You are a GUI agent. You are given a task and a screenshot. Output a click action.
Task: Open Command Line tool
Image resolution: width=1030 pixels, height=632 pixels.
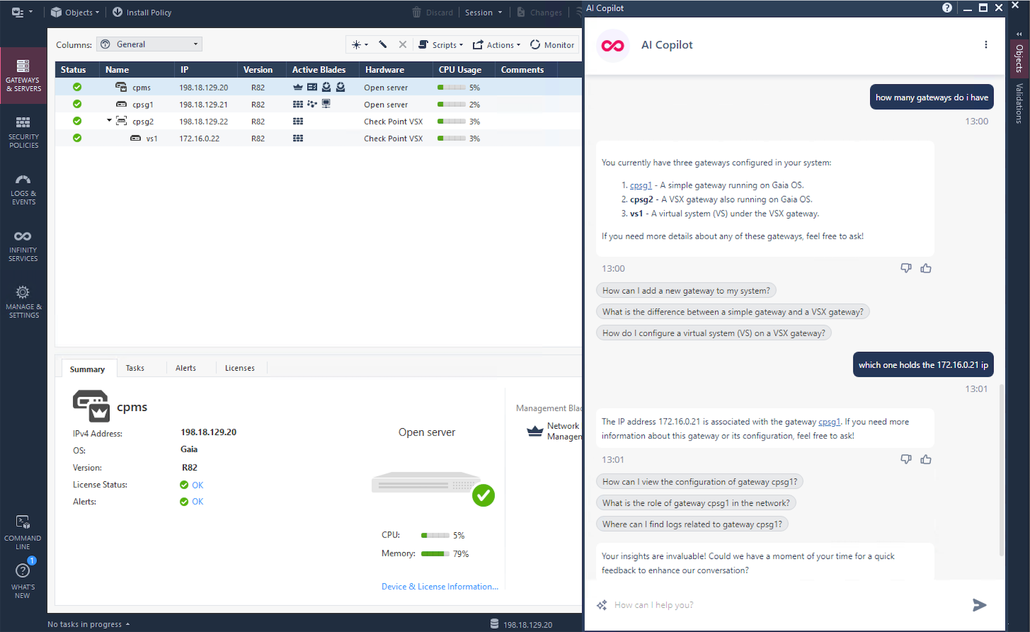[23, 532]
